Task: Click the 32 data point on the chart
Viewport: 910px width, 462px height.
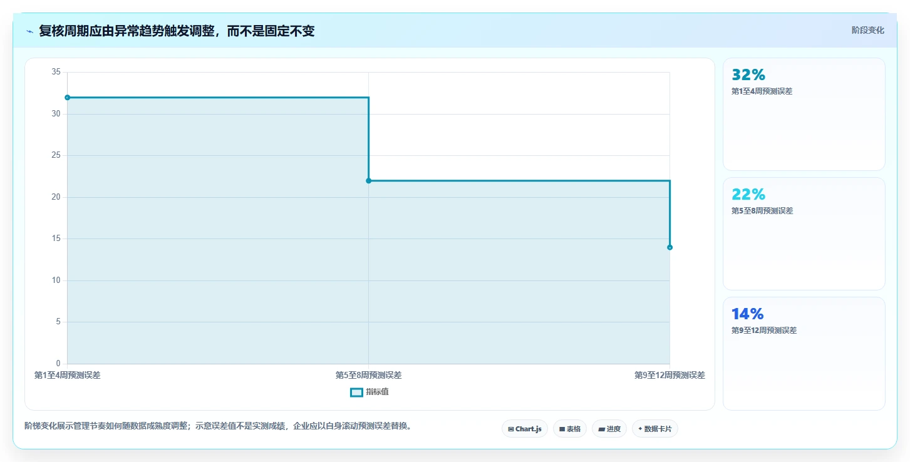Action: [x=68, y=98]
